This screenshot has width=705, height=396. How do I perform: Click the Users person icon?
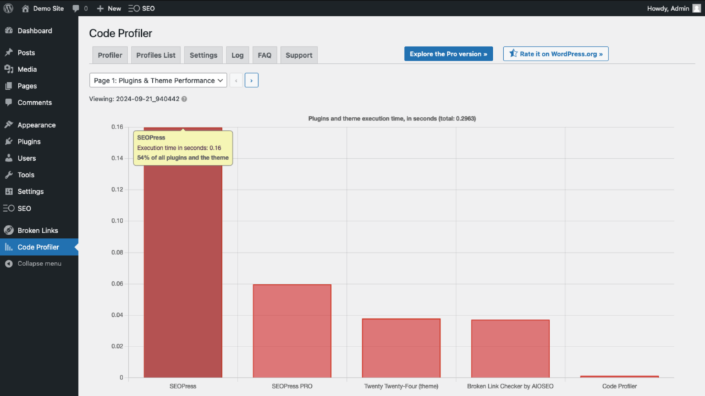[x=9, y=158]
